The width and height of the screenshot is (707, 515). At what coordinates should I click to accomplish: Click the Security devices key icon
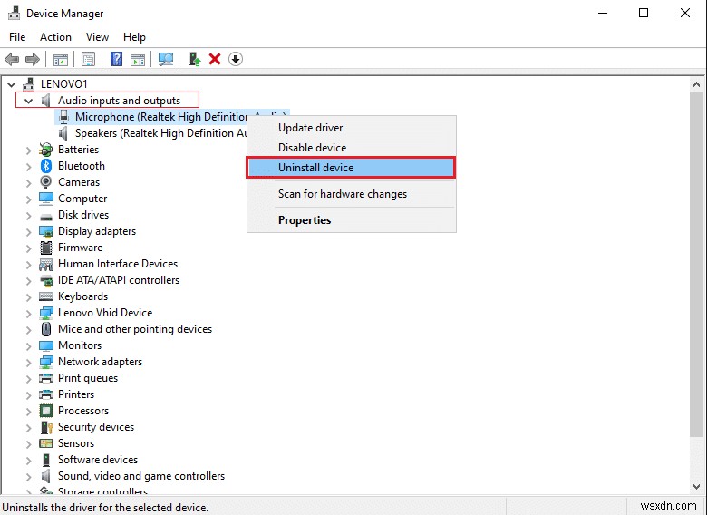pos(46,427)
